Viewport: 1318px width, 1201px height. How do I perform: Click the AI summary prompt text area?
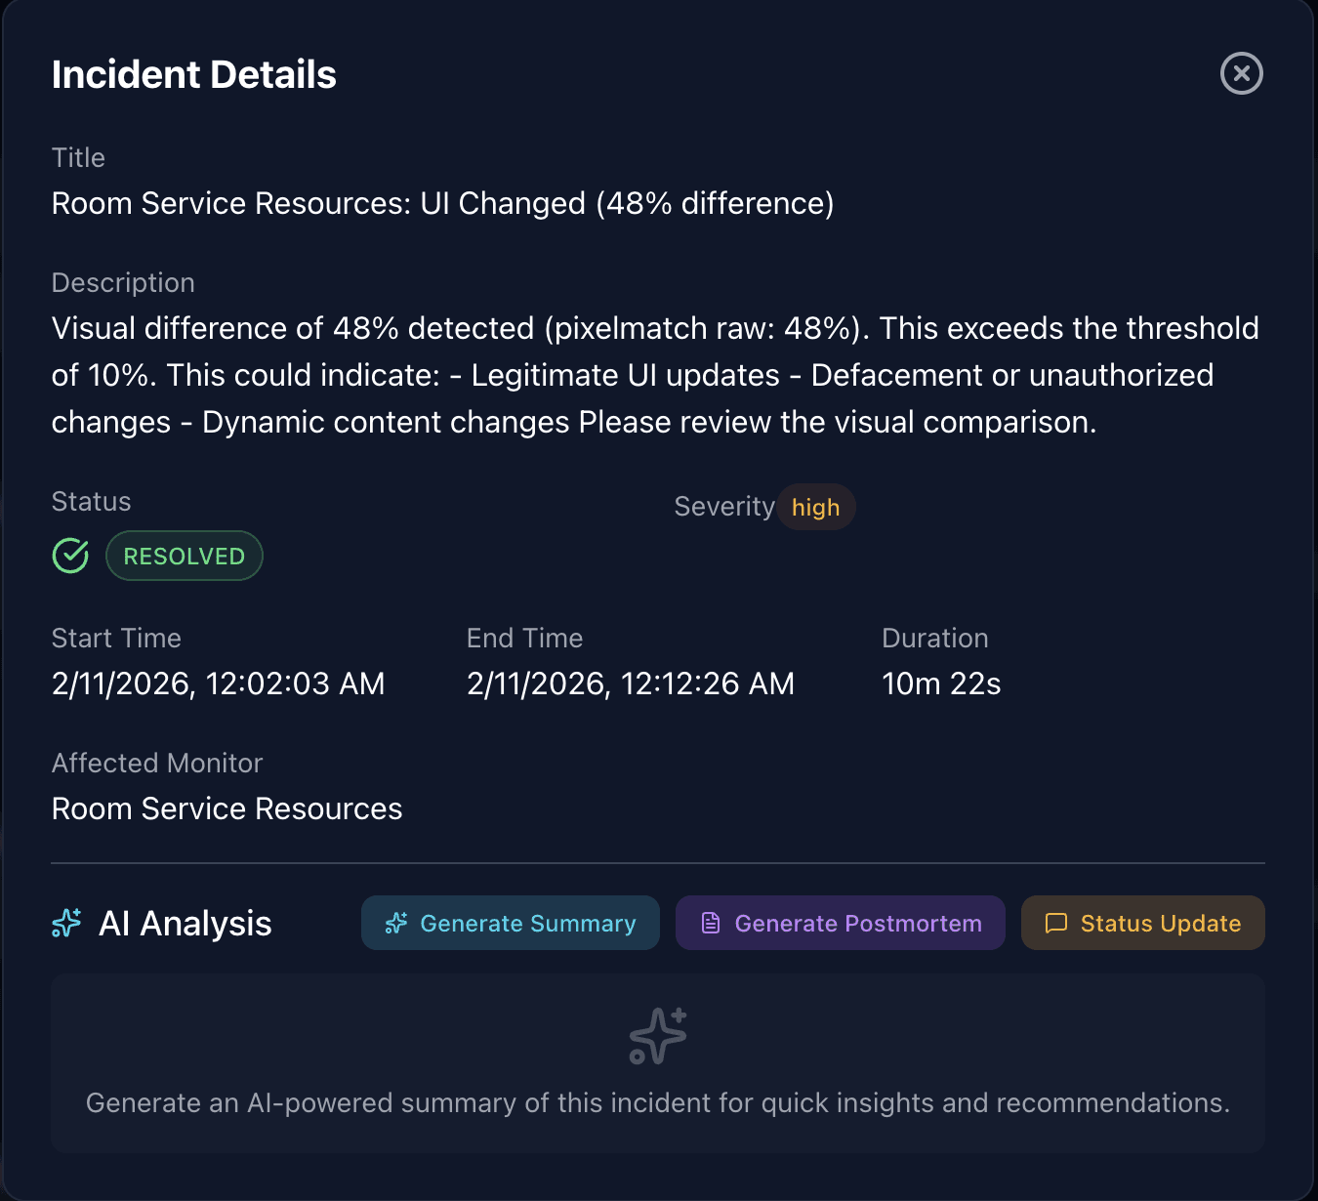[x=658, y=1102]
